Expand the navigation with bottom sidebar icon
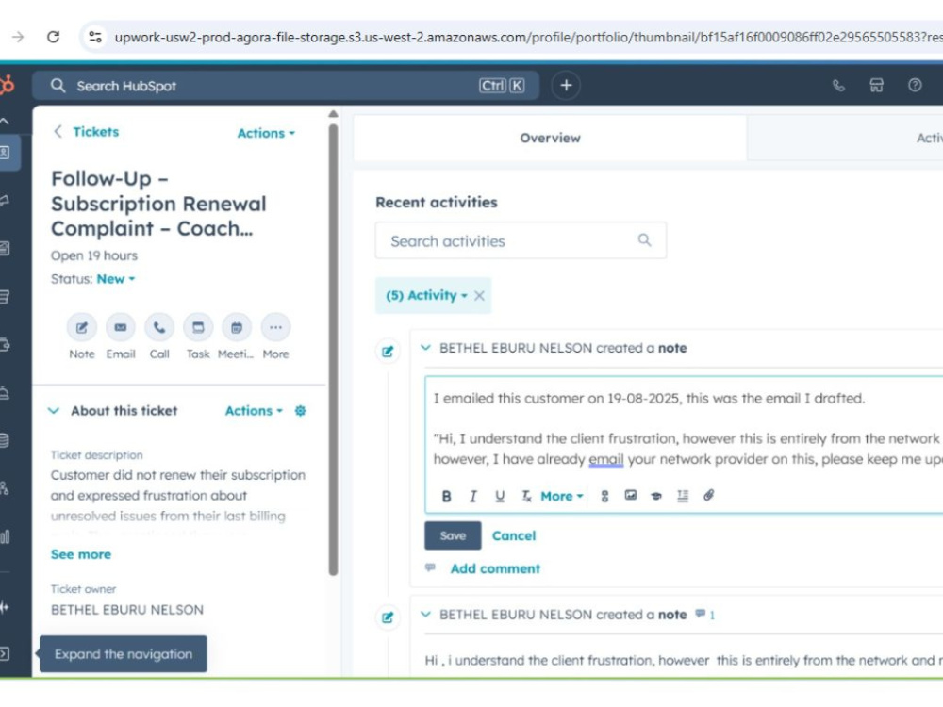Screen dimensions: 943x707 point(5,653)
